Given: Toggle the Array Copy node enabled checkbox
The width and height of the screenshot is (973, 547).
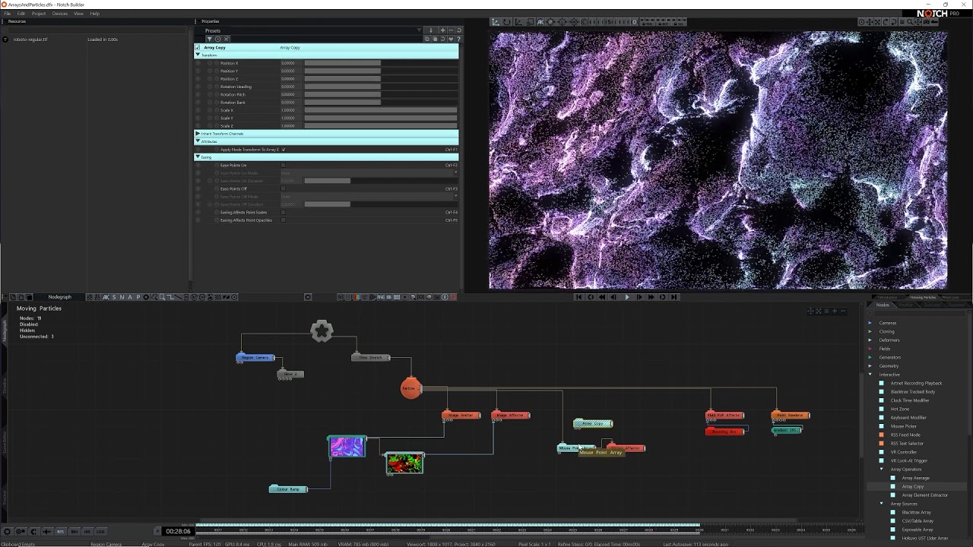Looking at the screenshot, I should click(x=198, y=47).
